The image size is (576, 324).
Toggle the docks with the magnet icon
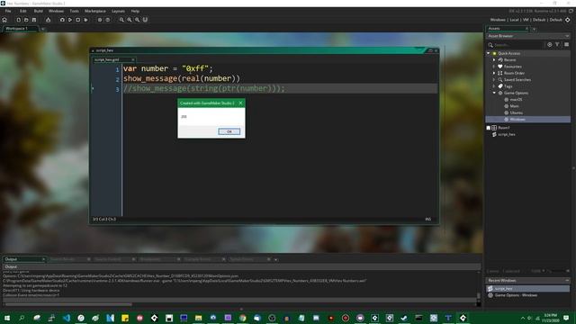[x=146, y=20]
